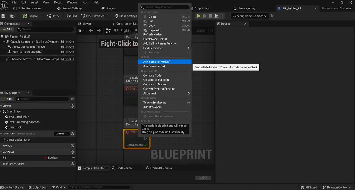Collapse the Capsule Component tree arrow
The image size is (355, 190).
[x=4, y=42]
